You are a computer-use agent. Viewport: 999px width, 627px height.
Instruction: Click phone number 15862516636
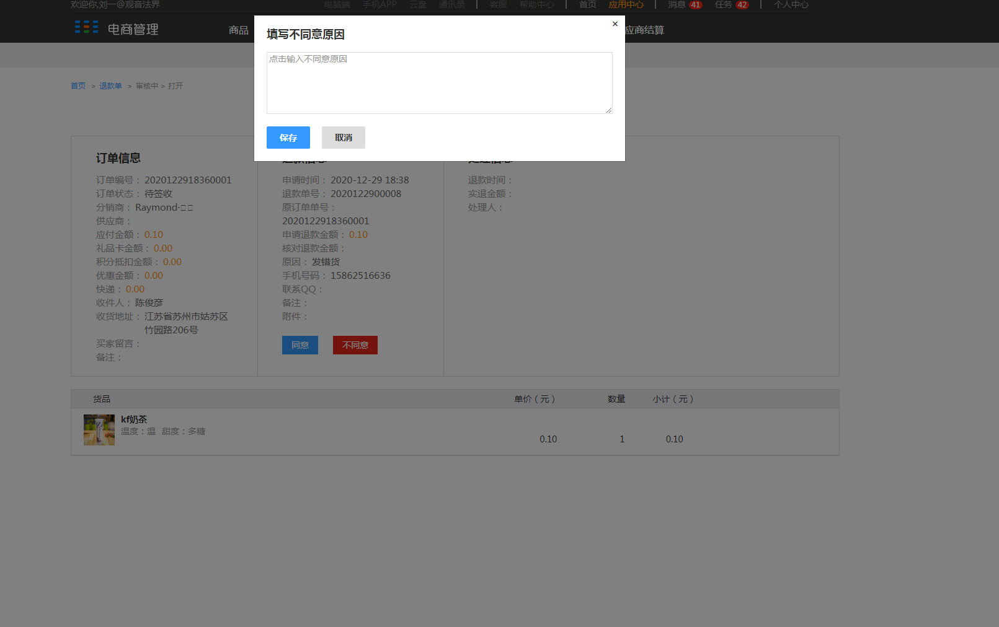pyautogui.click(x=360, y=276)
